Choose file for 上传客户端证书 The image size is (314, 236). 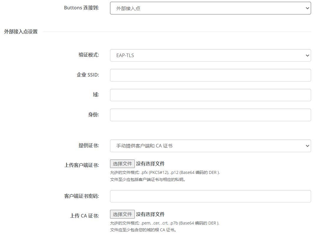122,164
